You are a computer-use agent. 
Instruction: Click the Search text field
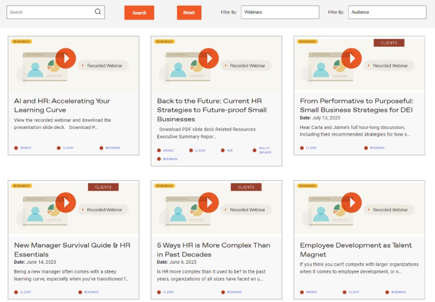[x=56, y=12]
